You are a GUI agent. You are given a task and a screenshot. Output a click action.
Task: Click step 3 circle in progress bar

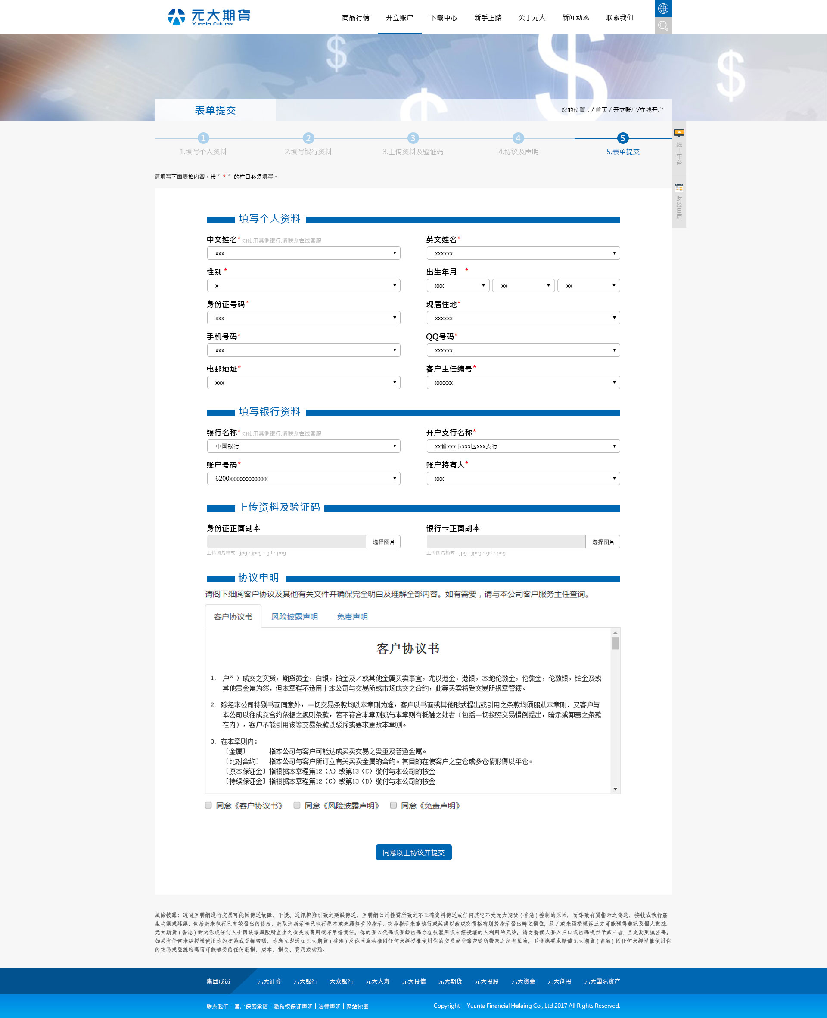413,138
